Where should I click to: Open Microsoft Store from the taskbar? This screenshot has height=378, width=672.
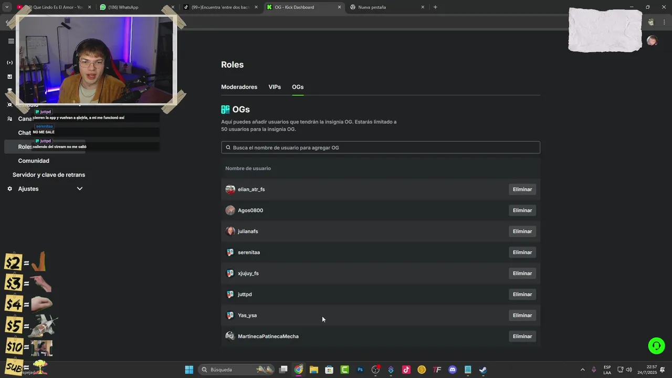(329, 370)
